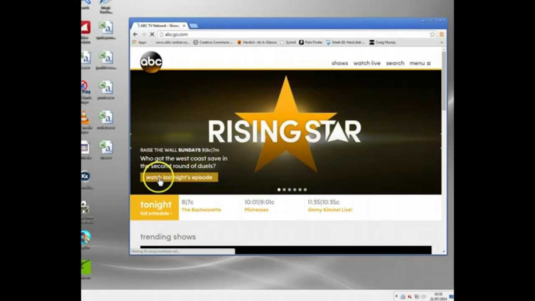Select the second carousel dot
The height and width of the screenshot is (301, 535).
[x=284, y=189]
